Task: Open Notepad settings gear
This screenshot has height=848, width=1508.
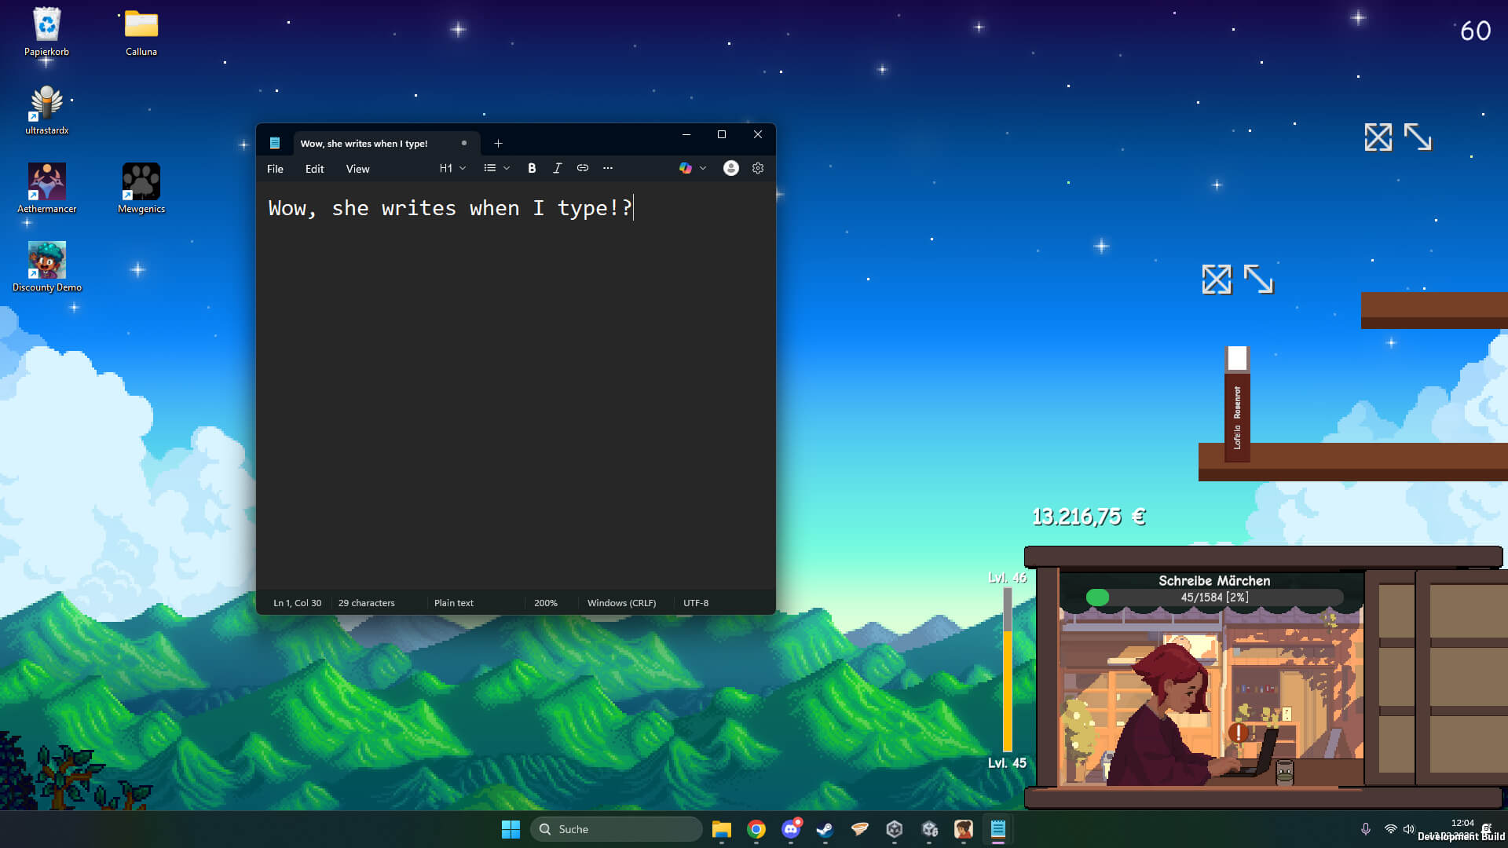Action: [x=757, y=168]
